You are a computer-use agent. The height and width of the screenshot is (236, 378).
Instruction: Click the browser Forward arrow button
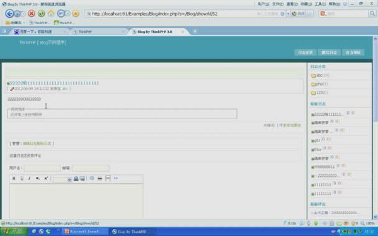point(17,14)
